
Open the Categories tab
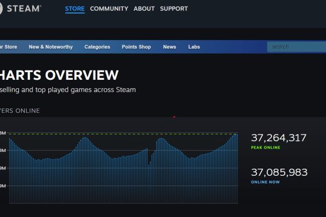tap(97, 47)
